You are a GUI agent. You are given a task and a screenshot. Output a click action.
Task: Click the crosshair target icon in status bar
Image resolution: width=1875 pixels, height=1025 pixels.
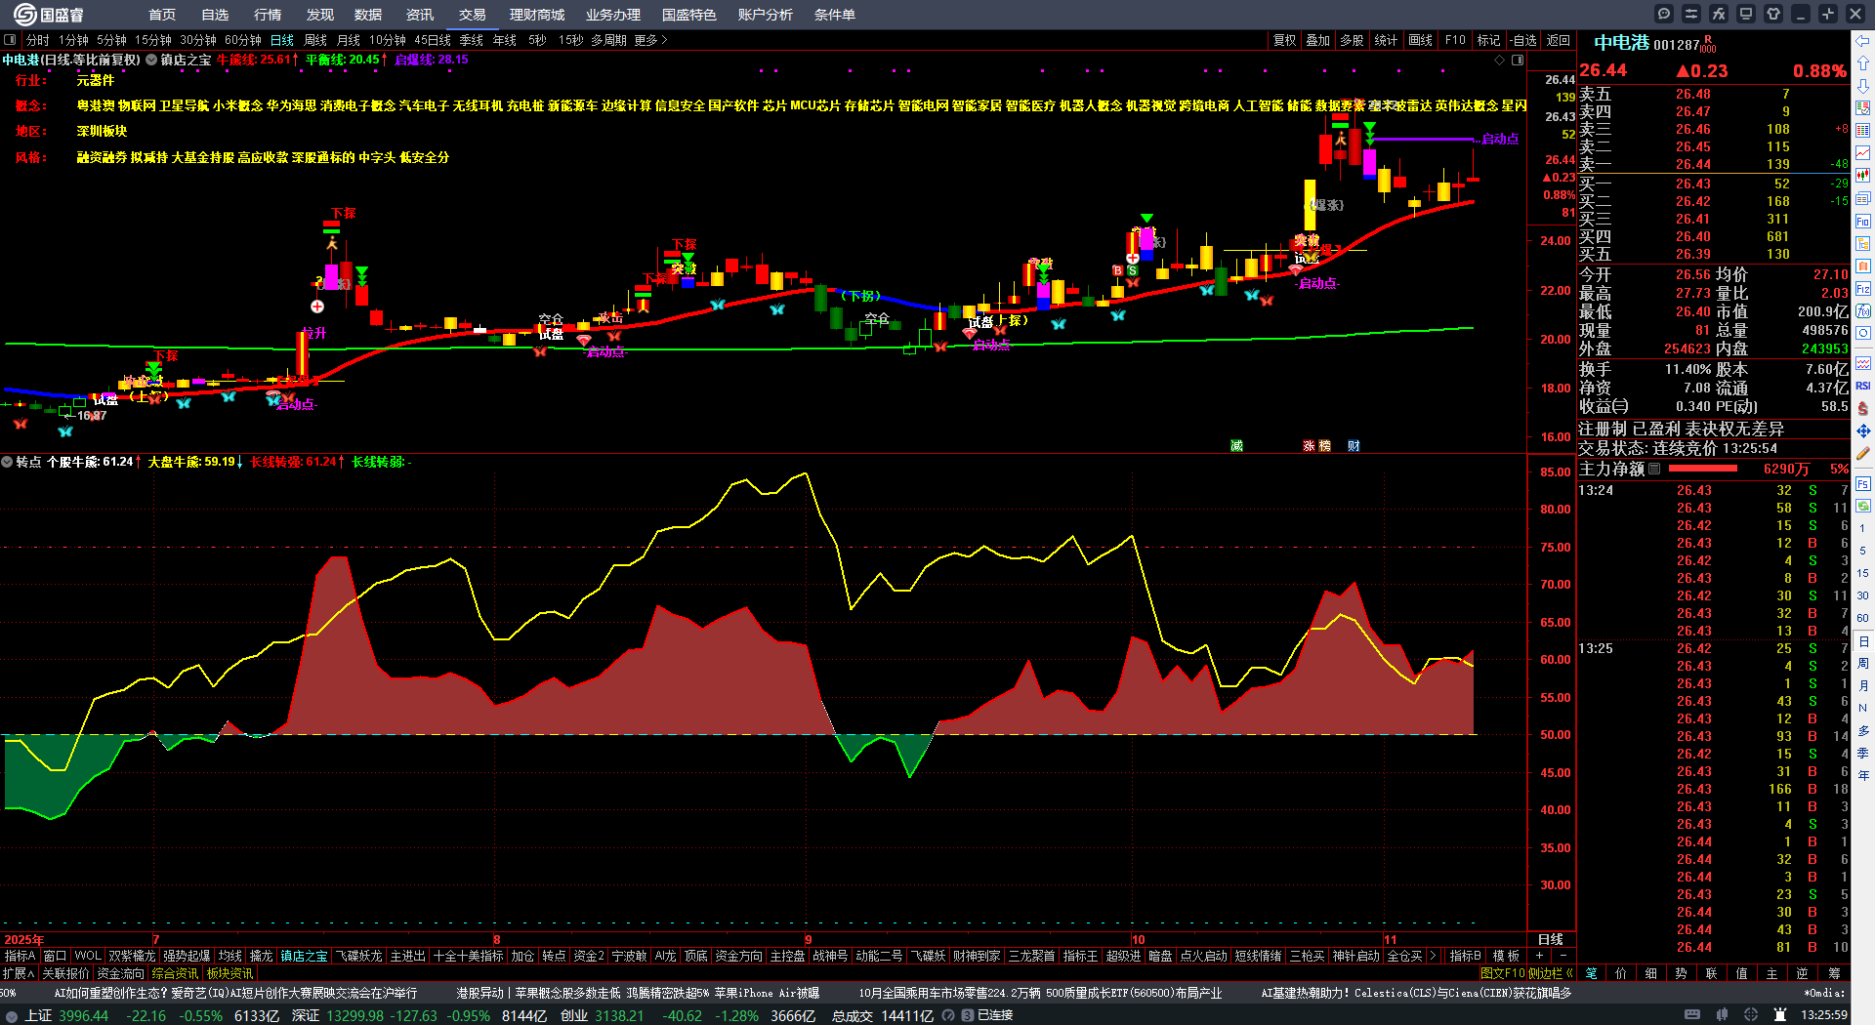[1751, 1015]
